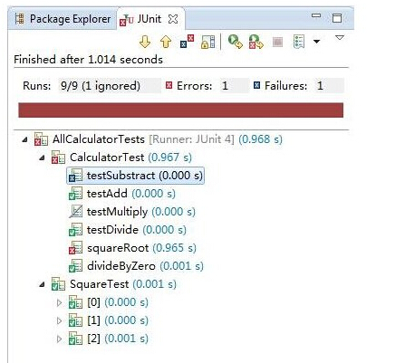Collapse the CalculatorTest node
Screen dimensions: 405x363
[x=43, y=158]
